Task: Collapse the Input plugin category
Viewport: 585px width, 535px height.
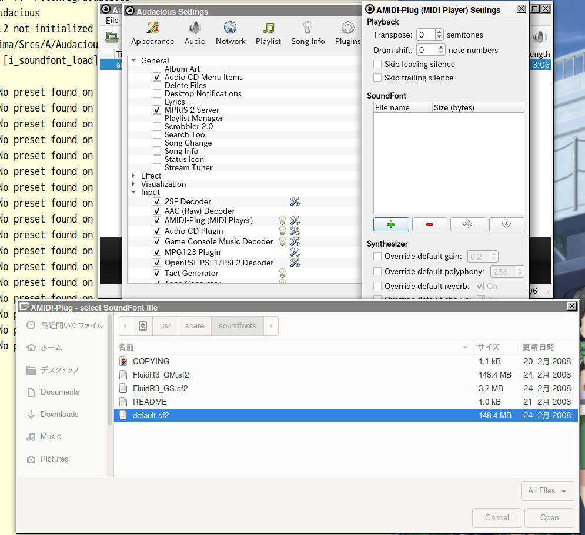Action: tap(133, 192)
